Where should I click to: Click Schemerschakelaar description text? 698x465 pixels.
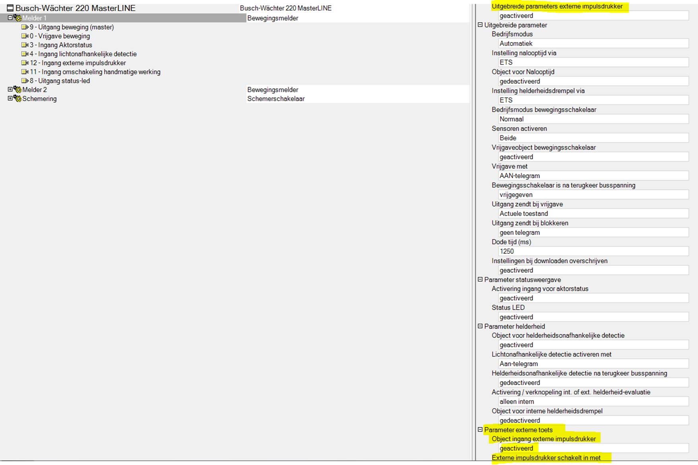click(276, 98)
